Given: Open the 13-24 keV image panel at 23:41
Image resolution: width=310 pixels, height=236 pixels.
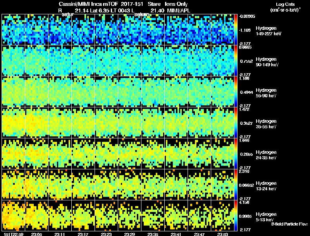Looking at the screenshot, I should point(176,185).
